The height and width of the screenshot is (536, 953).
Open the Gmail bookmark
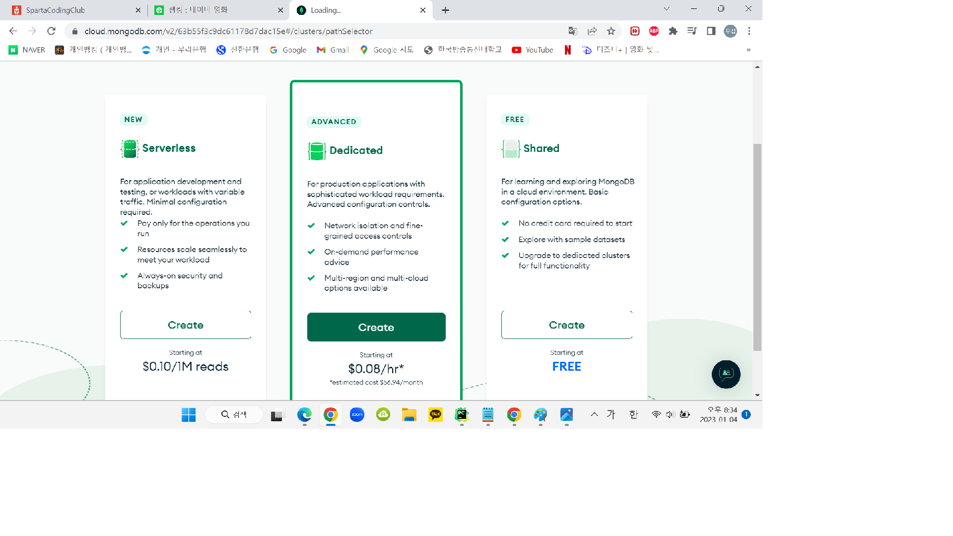pyautogui.click(x=333, y=50)
